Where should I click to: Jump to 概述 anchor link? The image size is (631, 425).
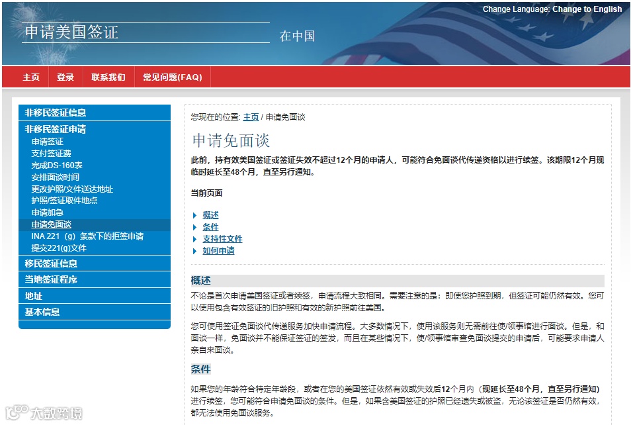pos(210,215)
